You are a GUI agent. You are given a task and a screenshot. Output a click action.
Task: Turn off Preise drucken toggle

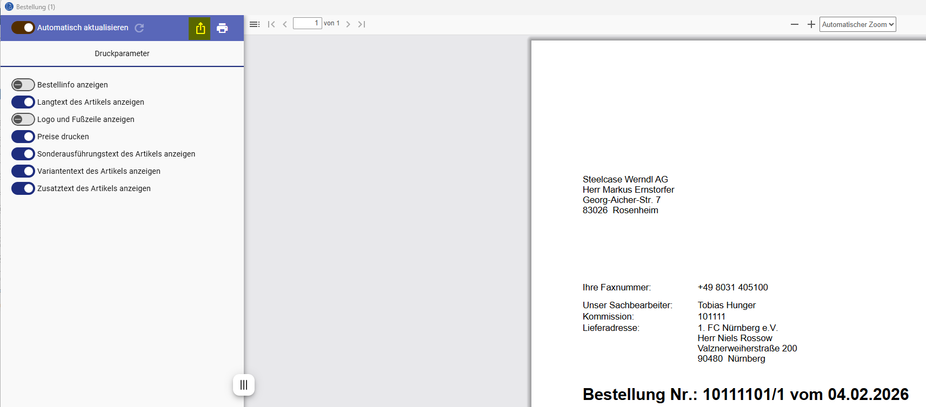click(x=23, y=137)
